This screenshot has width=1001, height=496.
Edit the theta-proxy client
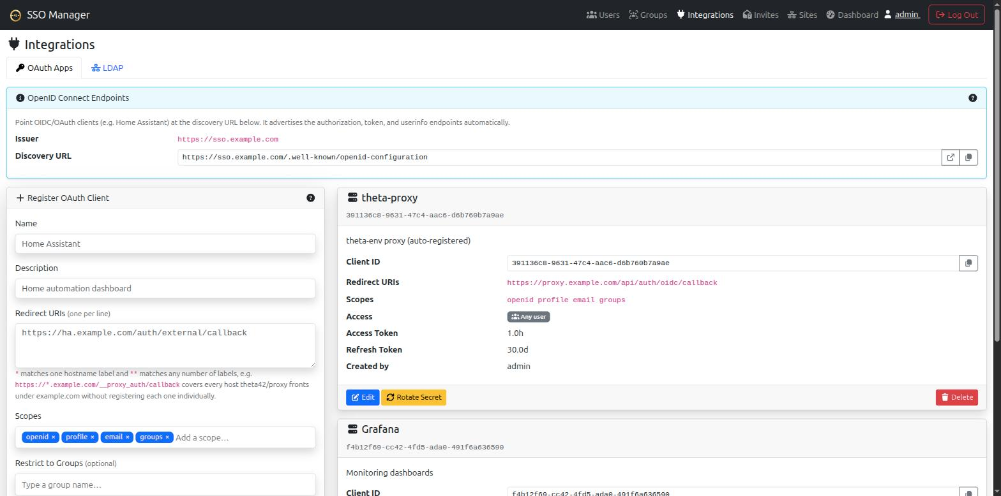point(363,397)
